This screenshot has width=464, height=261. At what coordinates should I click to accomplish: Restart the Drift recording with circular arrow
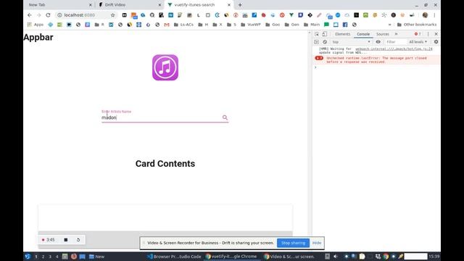point(78,240)
